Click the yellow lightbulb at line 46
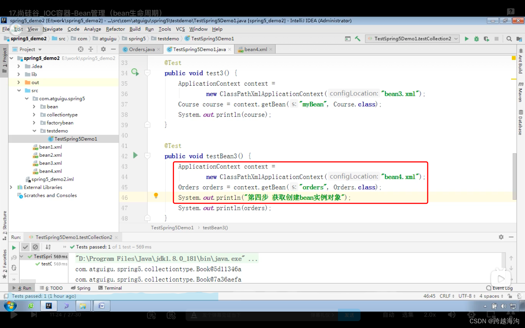This screenshot has height=328, width=525. point(156,196)
